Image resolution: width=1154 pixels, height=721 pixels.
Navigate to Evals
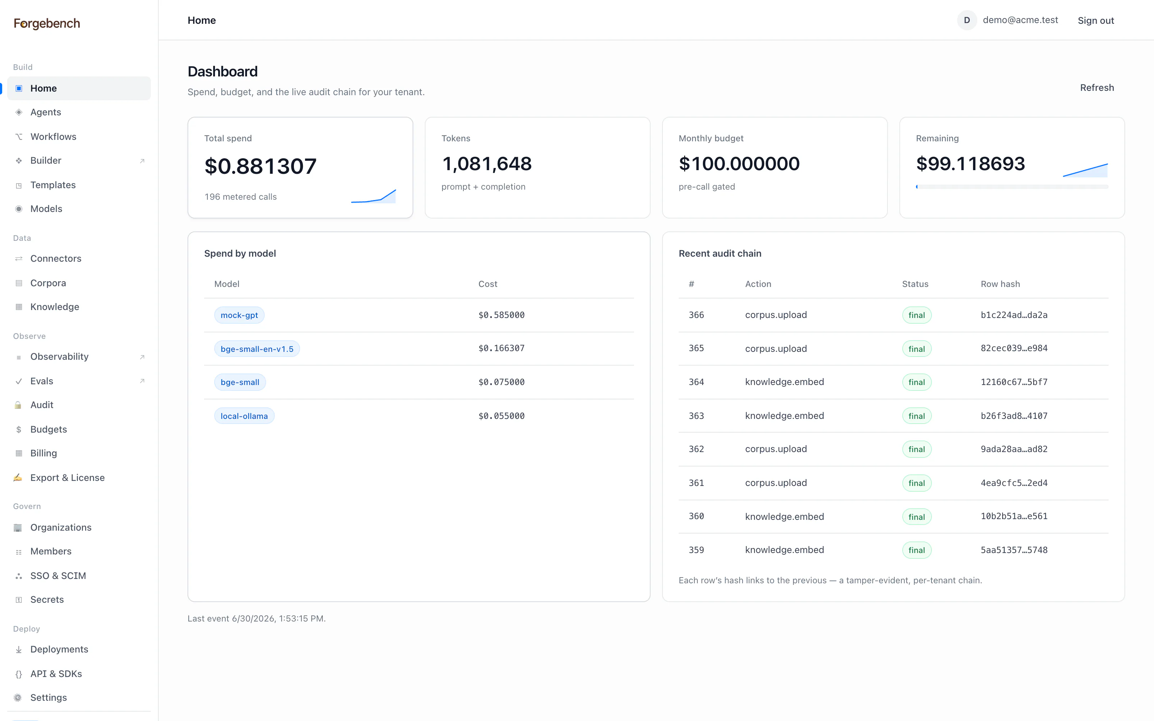tap(79, 381)
